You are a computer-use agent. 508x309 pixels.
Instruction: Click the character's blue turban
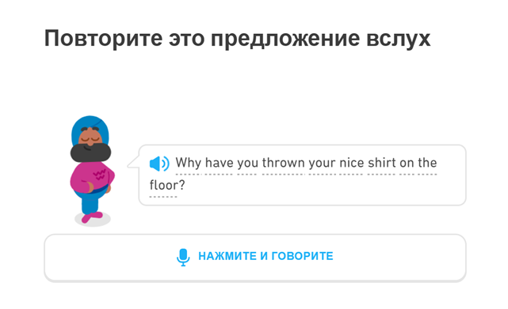[90, 128]
